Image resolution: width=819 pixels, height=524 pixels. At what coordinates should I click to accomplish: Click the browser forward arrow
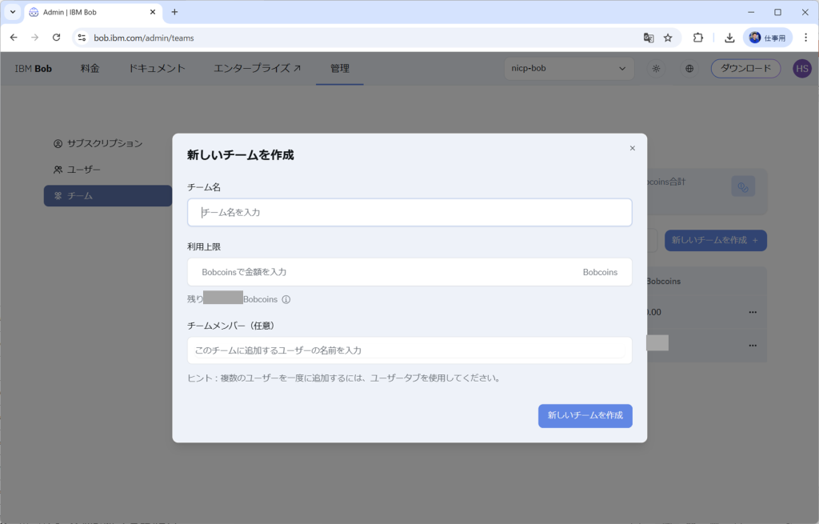(34, 38)
